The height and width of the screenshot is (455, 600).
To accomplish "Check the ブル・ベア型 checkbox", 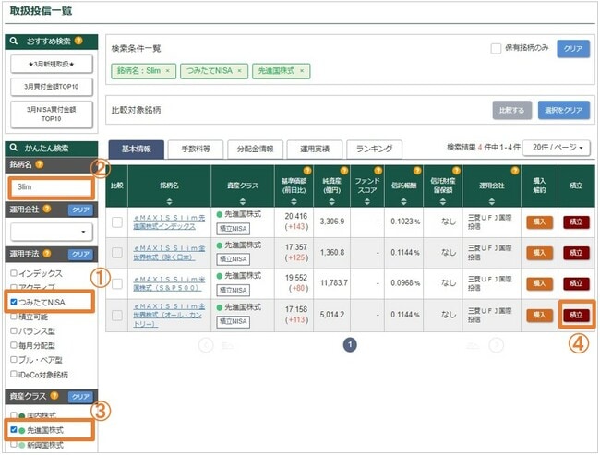I will point(14,359).
